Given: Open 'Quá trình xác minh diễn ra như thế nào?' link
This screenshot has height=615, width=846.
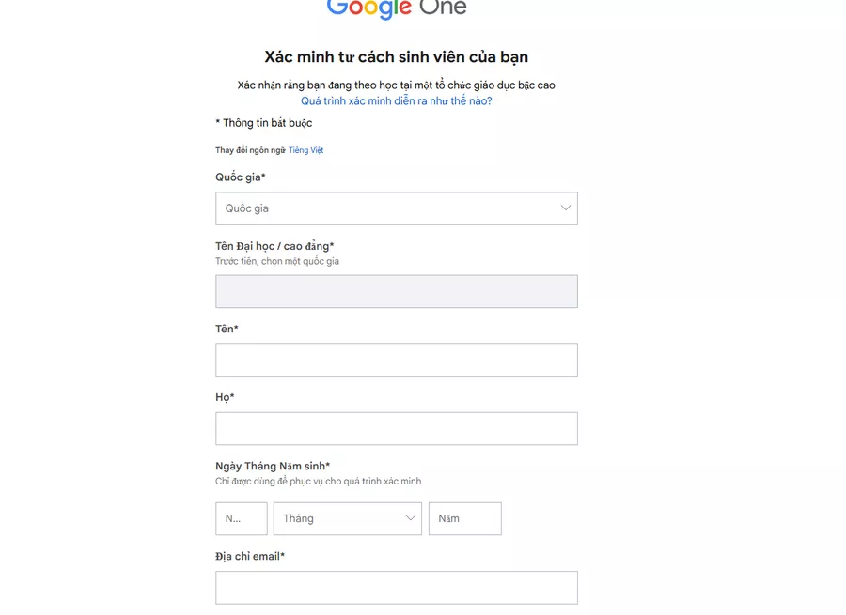Looking at the screenshot, I should tap(396, 100).
